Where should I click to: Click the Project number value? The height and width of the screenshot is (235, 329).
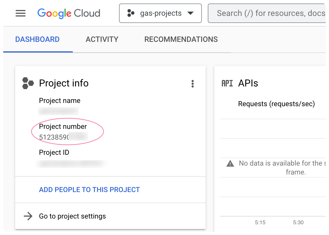click(x=63, y=137)
